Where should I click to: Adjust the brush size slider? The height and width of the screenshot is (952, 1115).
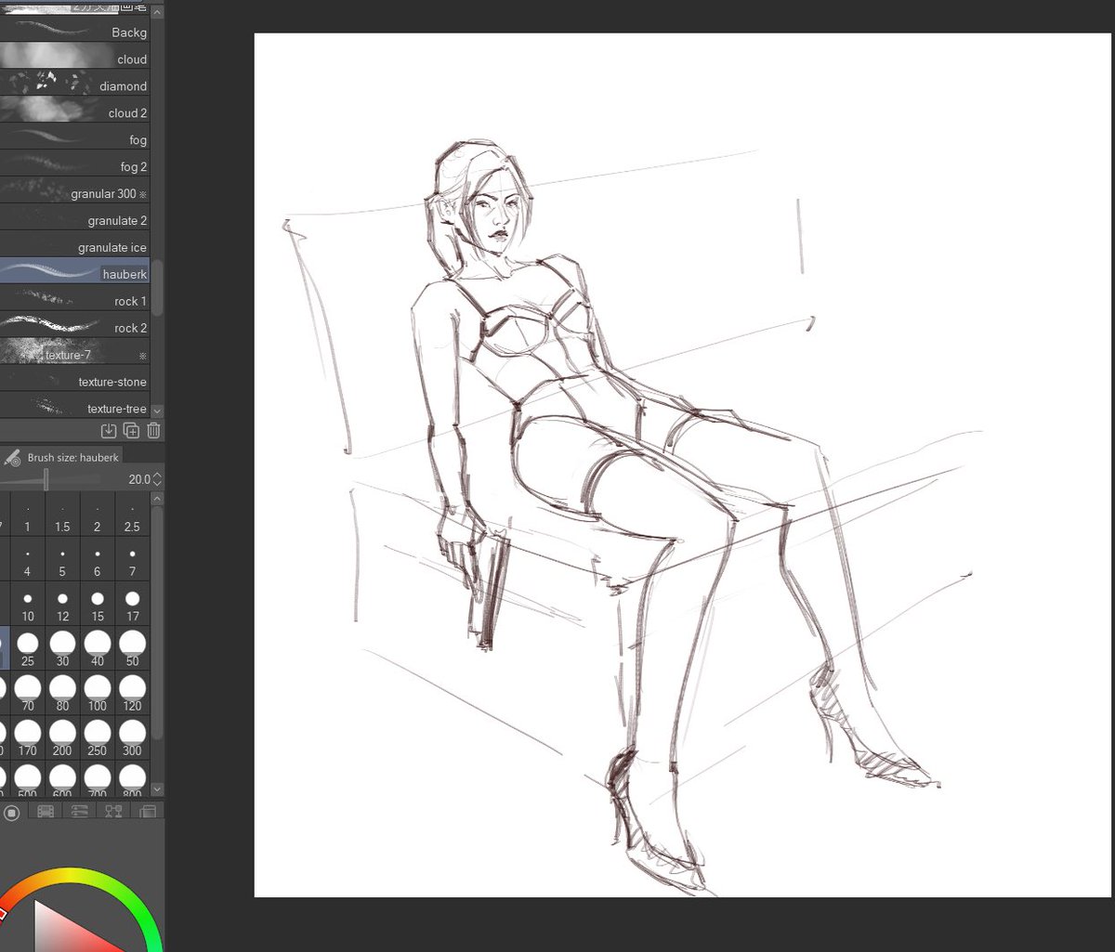click(x=51, y=479)
